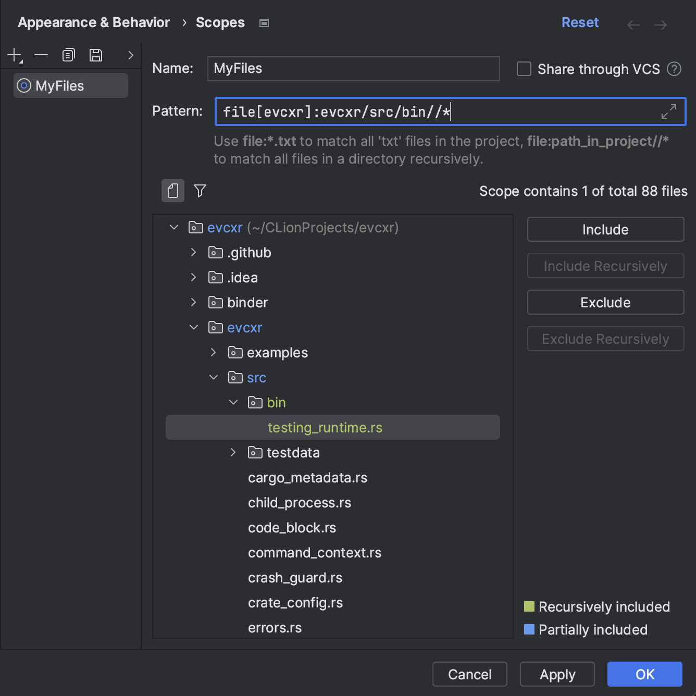Expand the testdata folder
Screen dimensions: 696x696
[233, 452]
